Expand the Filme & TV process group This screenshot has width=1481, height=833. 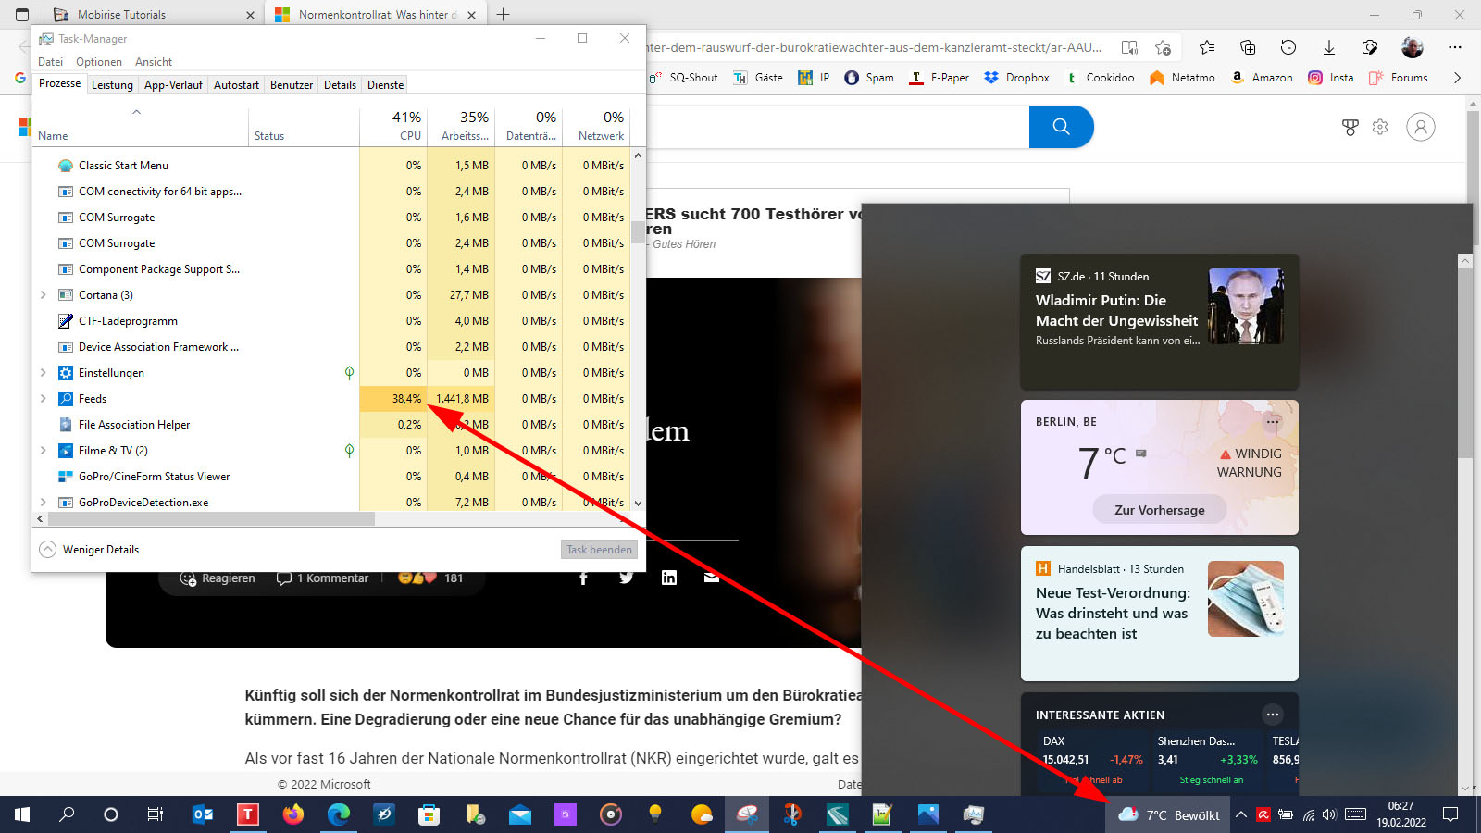point(44,451)
